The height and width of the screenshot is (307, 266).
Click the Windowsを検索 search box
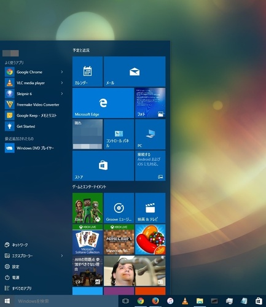tap(66, 301)
